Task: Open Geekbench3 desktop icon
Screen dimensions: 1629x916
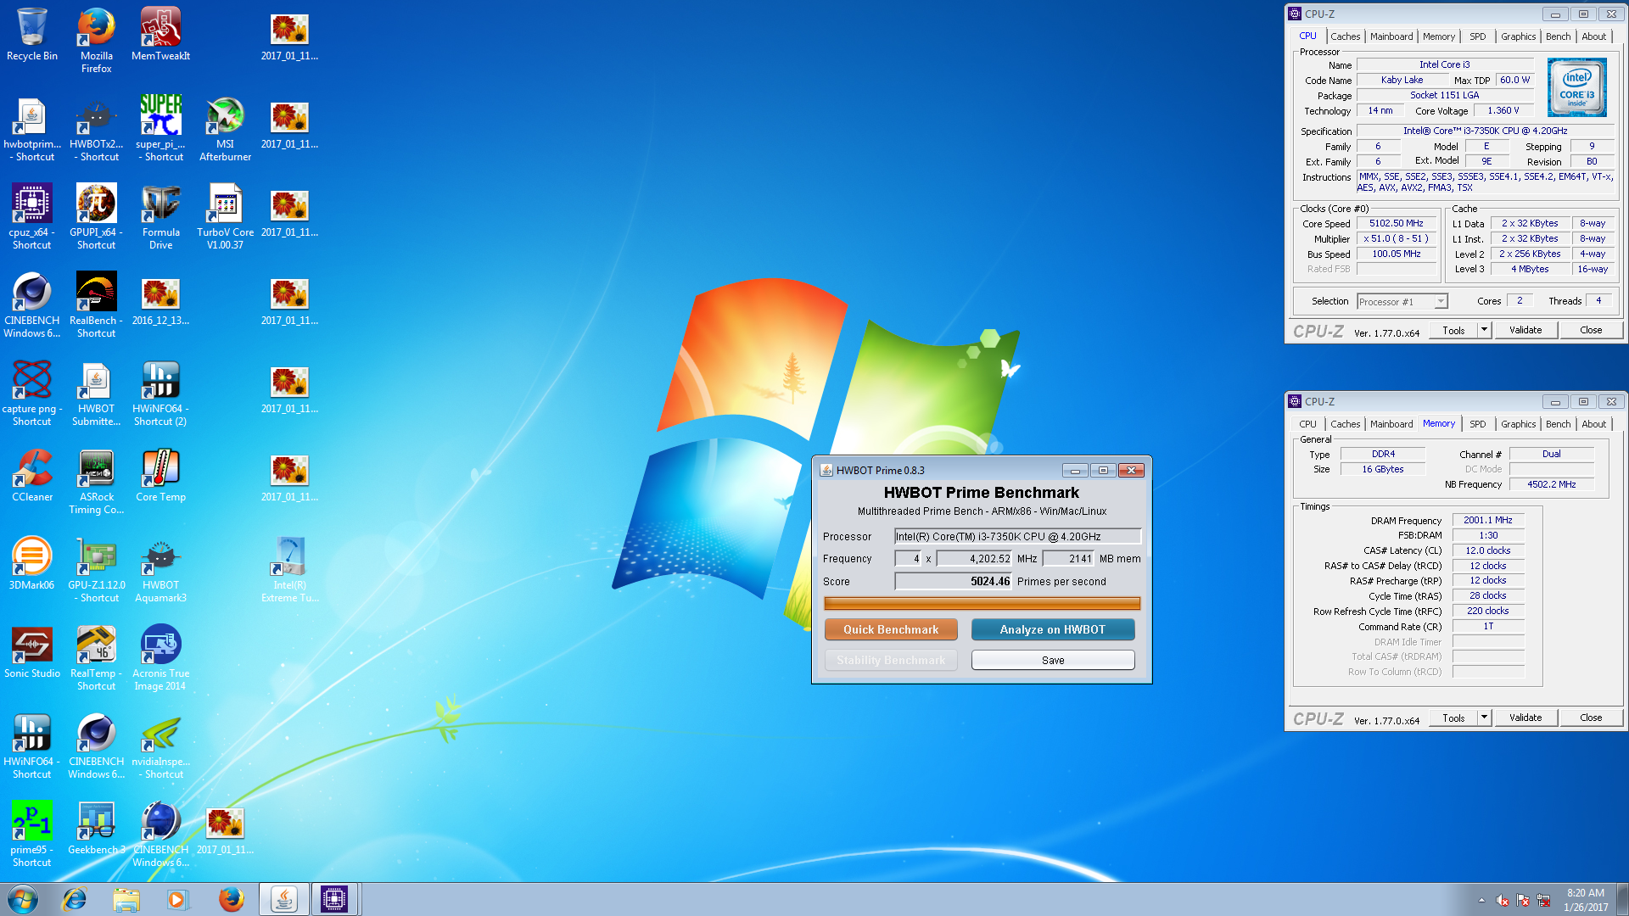Action: (97, 829)
